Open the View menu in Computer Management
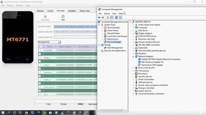The image size is (206, 115). click(114, 13)
